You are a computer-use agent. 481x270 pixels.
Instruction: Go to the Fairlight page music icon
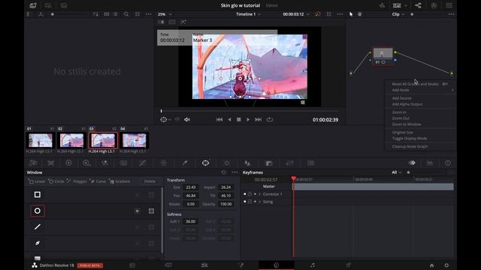pyautogui.click(x=313, y=265)
